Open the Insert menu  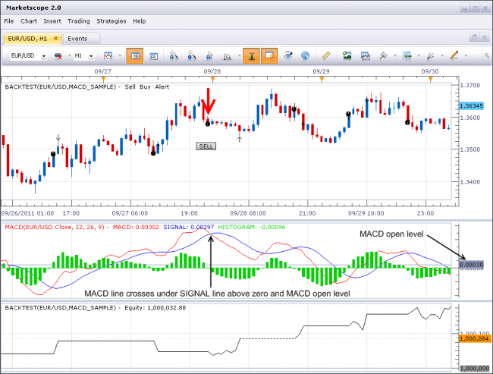tap(52, 21)
